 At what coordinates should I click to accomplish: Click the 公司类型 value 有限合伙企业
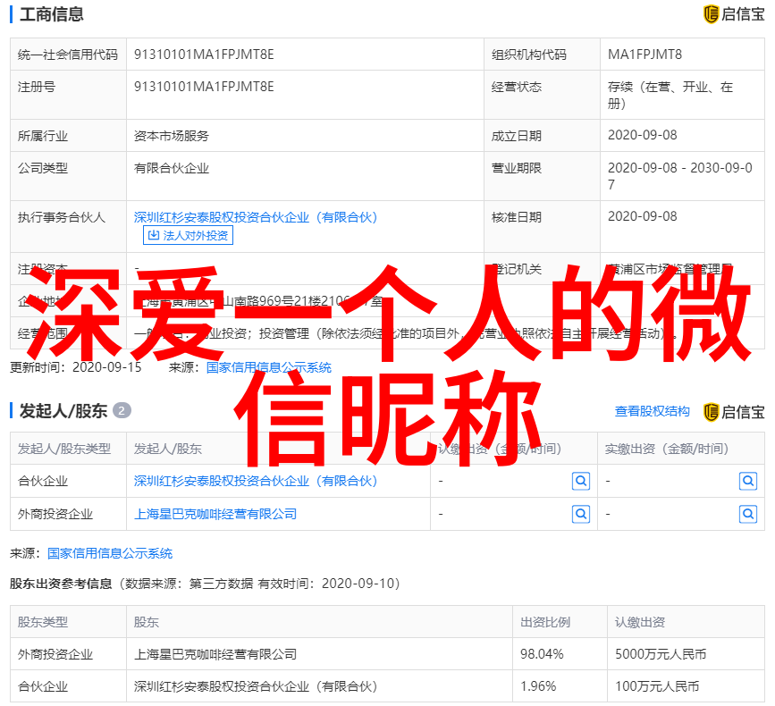tap(172, 168)
